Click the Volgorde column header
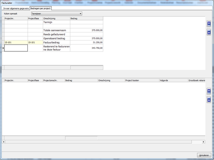 pyautogui.click(x=173, y=80)
